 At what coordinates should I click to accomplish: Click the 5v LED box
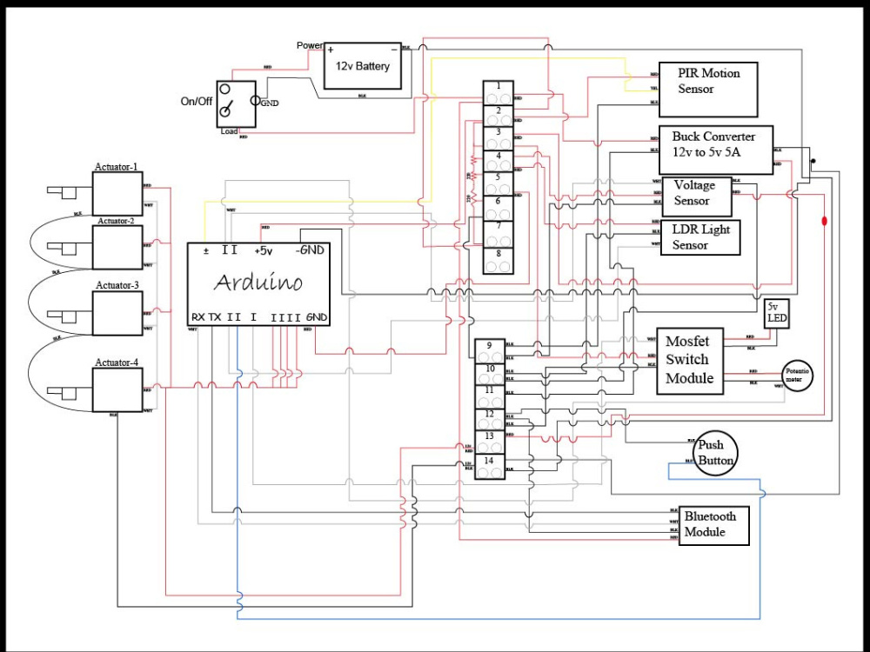(x=776, y=314)
